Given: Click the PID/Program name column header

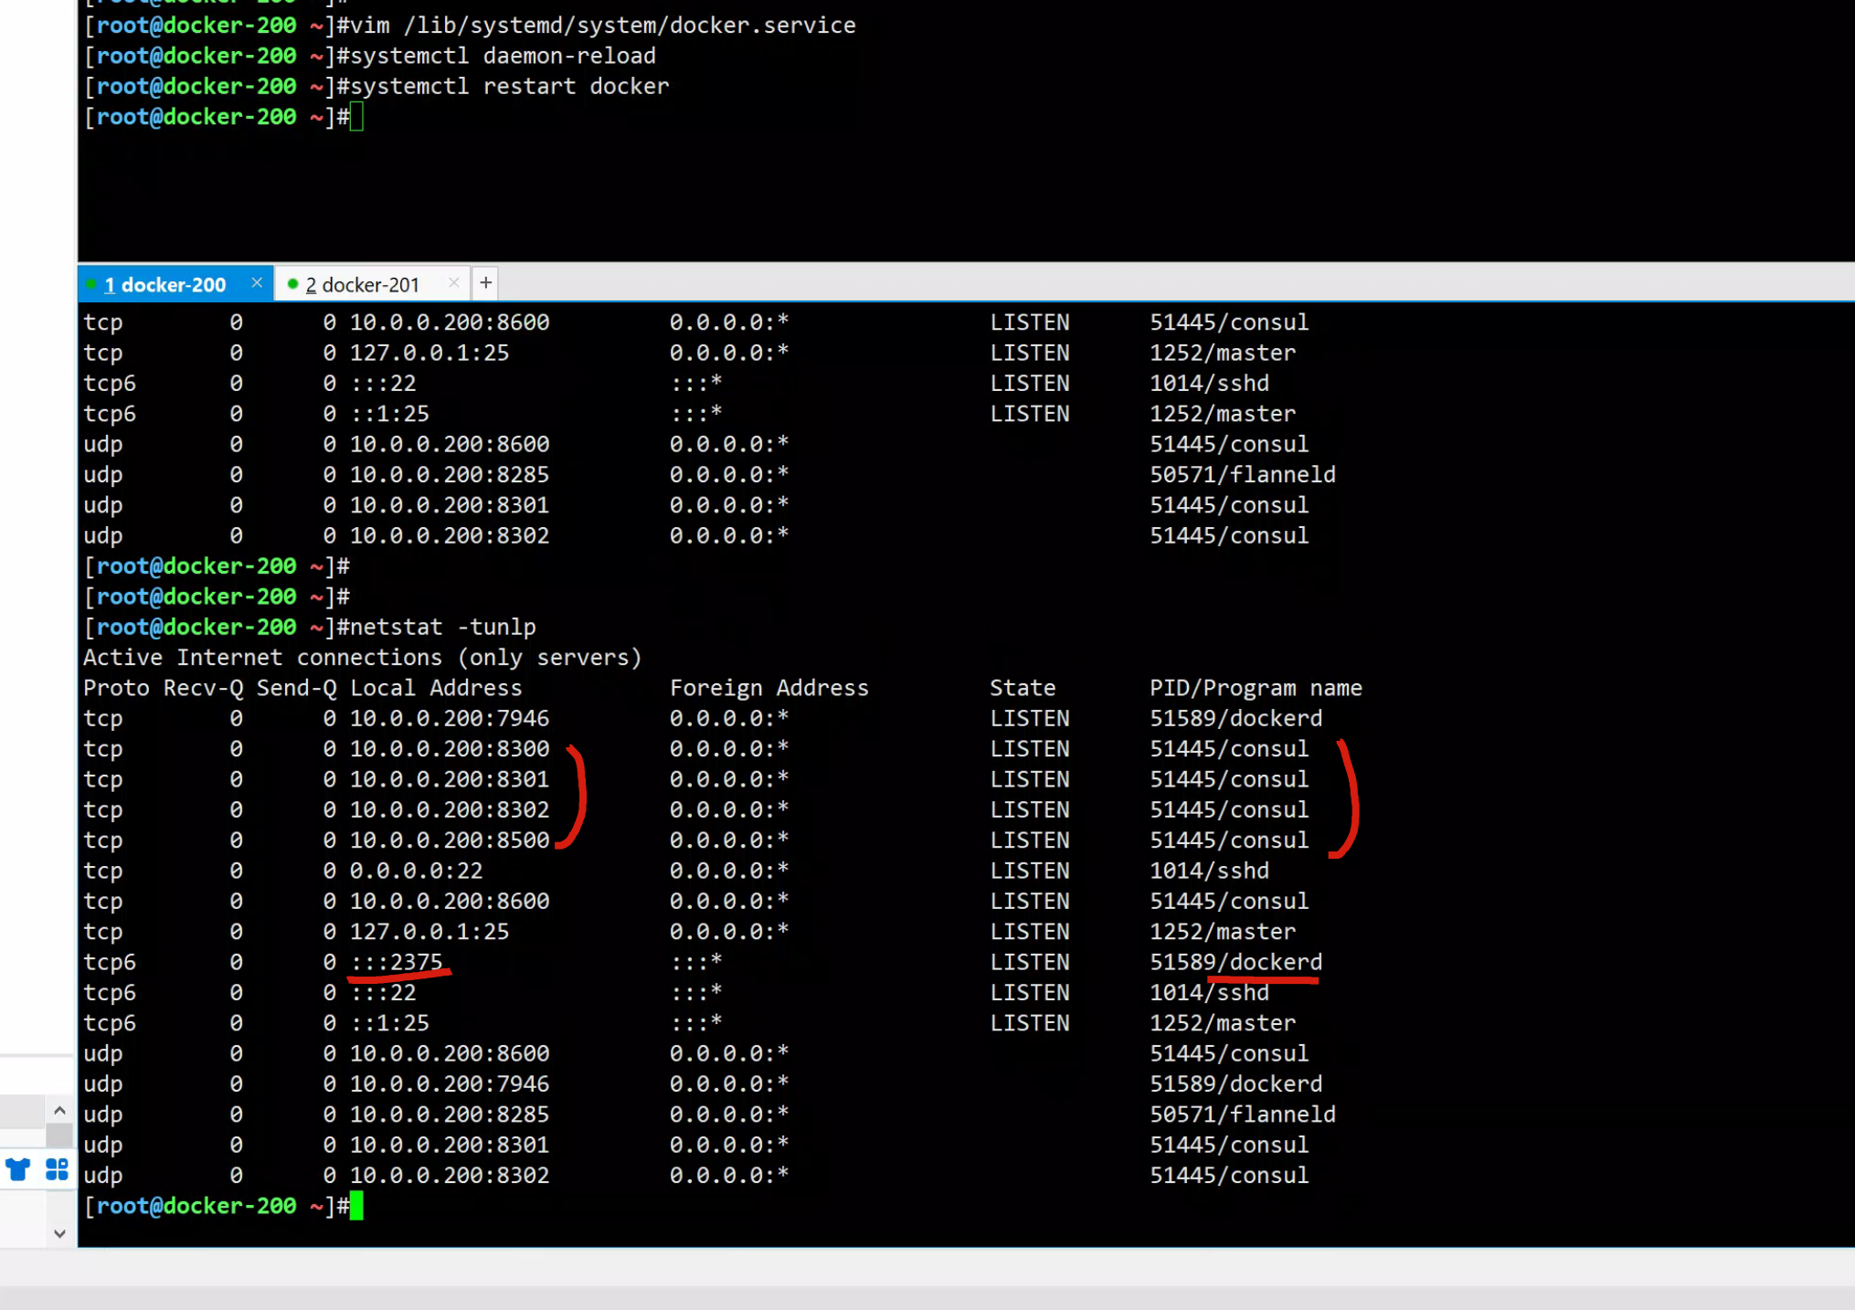Looking at the screenshot, I should 1255,688.
